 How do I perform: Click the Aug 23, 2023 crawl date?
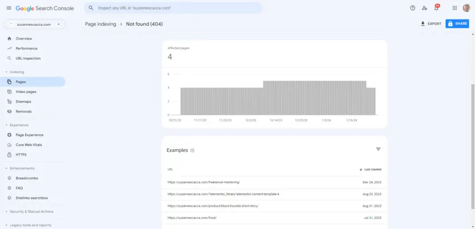click(372, 194)
